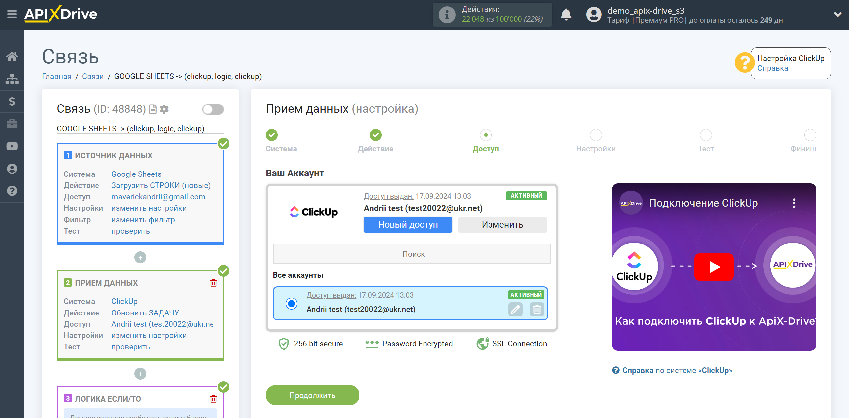Click Новый доступ button for new access

(408, 224)
